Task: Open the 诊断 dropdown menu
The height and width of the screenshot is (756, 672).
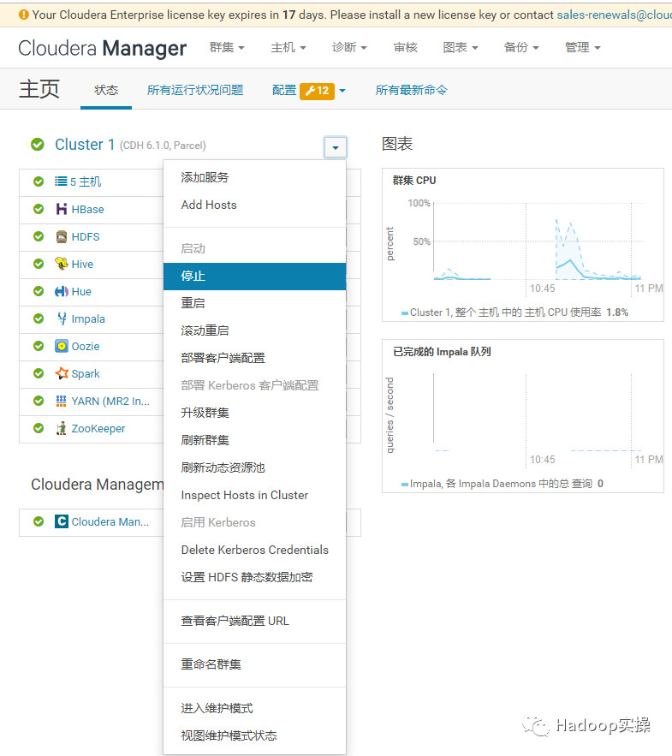Action: (x=349, y=47)
